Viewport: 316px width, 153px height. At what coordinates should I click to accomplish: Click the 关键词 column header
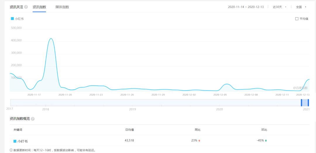pyautogui.click(x=18, y=130)
